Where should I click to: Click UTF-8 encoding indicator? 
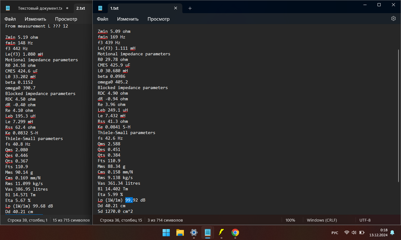[x=365, y=220]
